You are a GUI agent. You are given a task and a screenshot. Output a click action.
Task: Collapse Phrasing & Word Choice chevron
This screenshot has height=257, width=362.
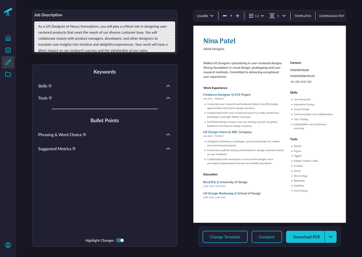(168, 135)
